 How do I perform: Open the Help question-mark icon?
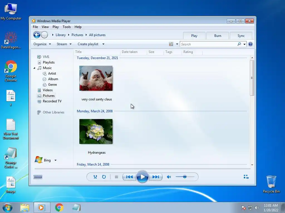pos(250,44)
